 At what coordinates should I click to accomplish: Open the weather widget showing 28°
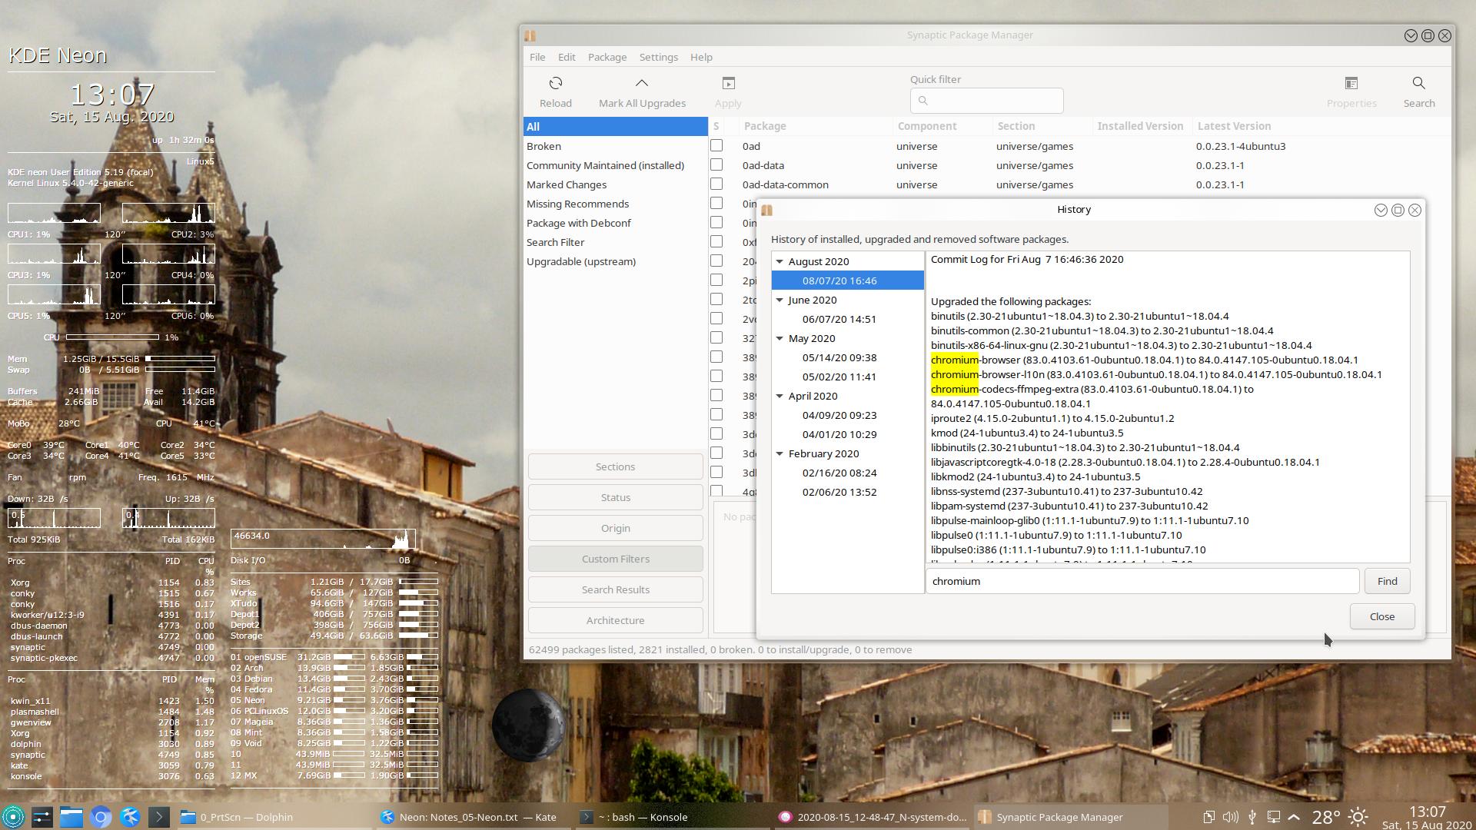click(x=1325, y=817)
